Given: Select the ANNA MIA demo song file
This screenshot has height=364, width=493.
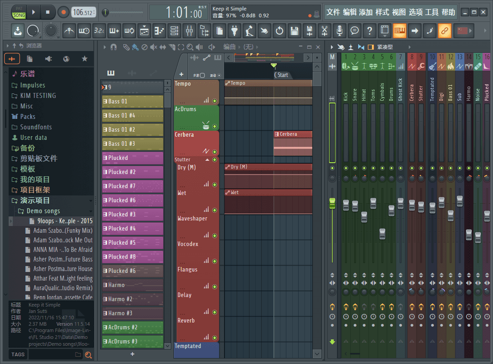Looking at the screenshot, I should click(x=59, y=250).
